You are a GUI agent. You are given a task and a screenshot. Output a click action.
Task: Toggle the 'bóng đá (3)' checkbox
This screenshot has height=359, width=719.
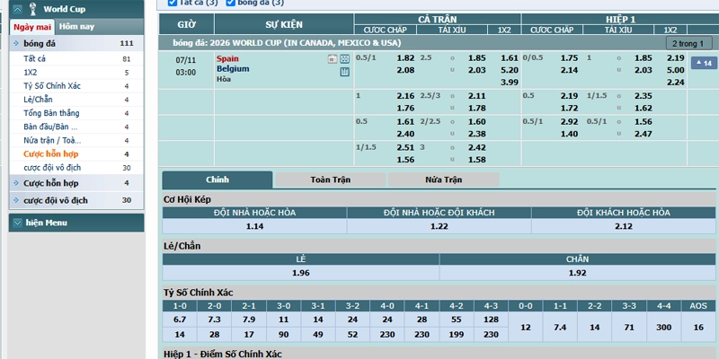pos(231,3)
